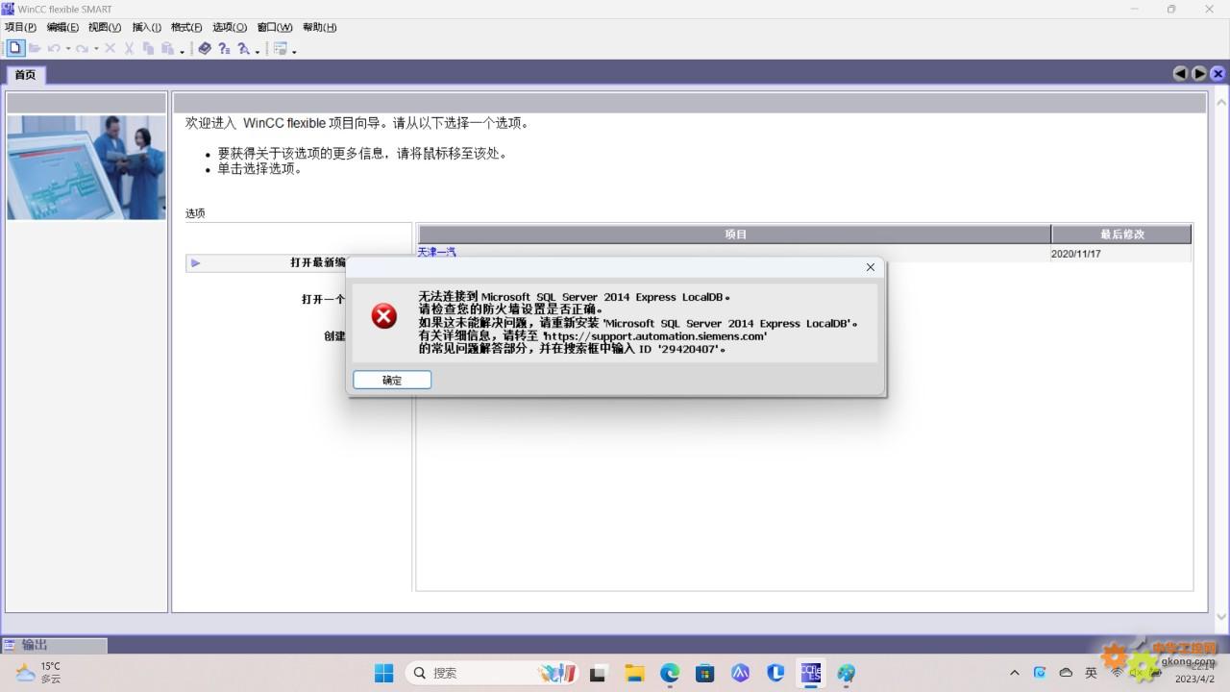Screen dimensions: 1230x692
Task: Open the 项目(P) menu
Action: tap(20, 27)
